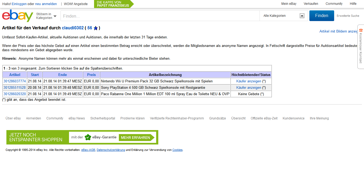Click the Probleme klären footer link
Viewport: 364px width, 169px height.
pyautogui.click(x=132, y=118)
